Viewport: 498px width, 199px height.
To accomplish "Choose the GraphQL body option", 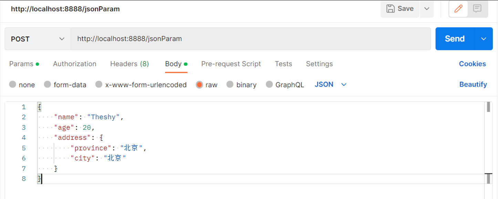I will (x=269, y=84).
